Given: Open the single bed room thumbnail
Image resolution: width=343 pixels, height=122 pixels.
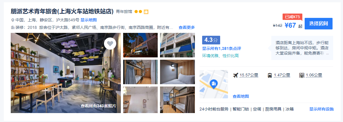Looking at the screenshot, I should (x=177, y=72).
